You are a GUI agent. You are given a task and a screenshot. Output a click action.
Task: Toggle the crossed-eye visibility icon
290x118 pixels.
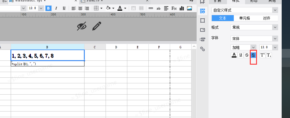click(x=81, y=26)
